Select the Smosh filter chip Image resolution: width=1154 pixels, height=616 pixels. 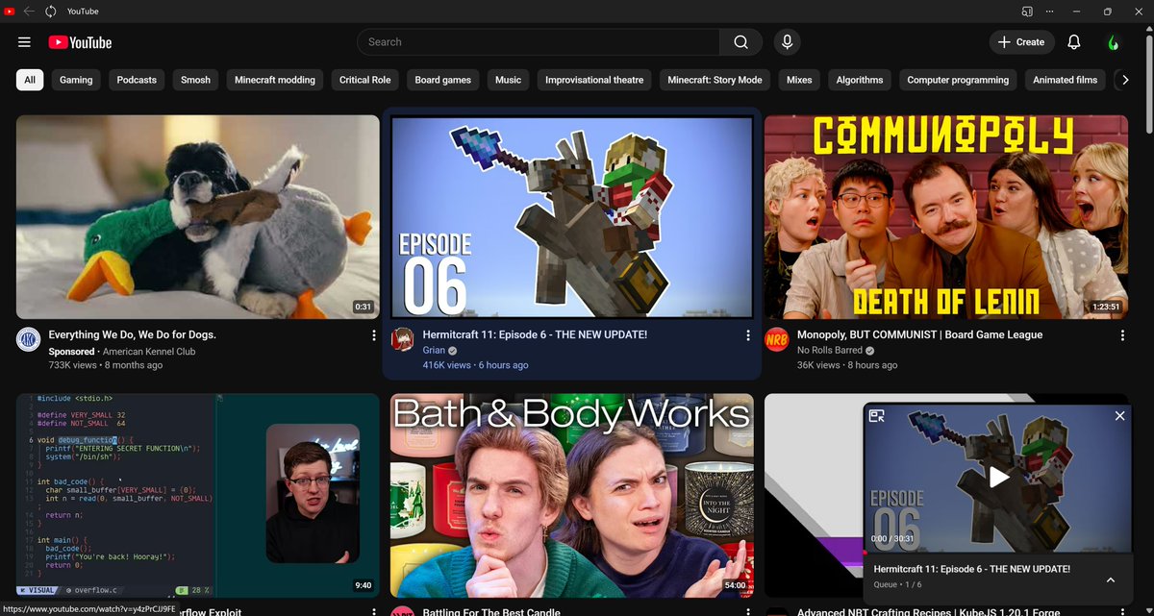tap(195, 80)
